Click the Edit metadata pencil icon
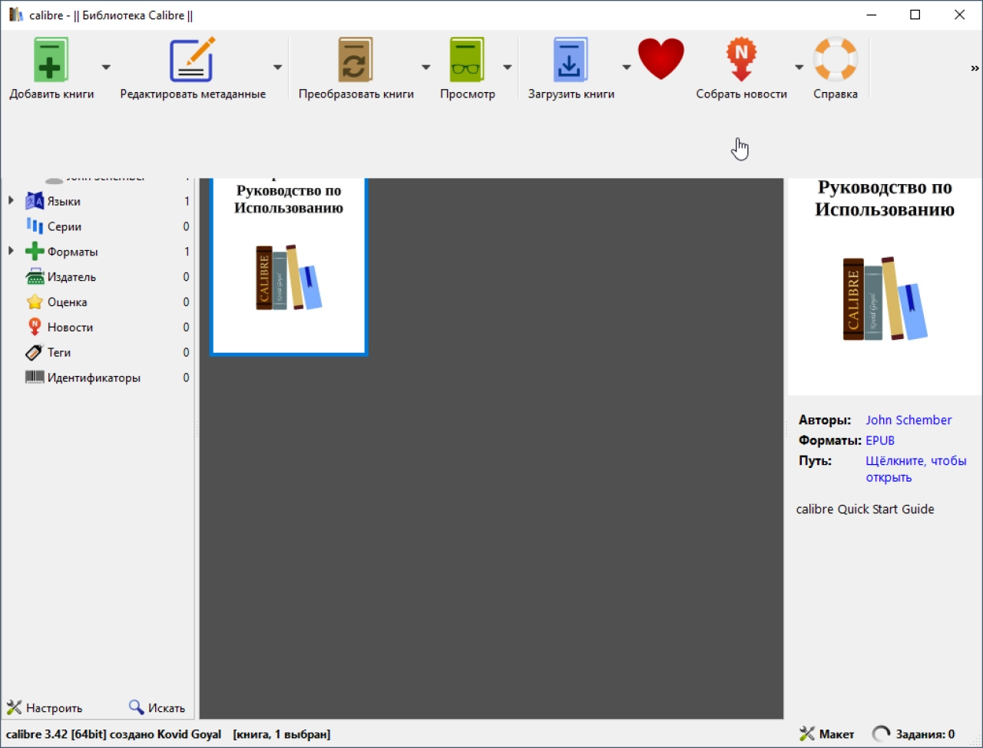 click(x=192, y=60)
